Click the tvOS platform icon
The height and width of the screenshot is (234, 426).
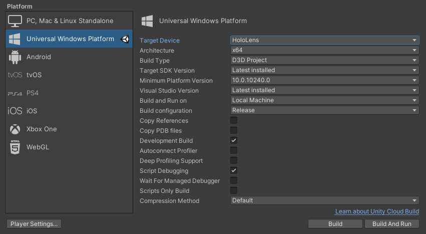pyautogui.click(x=15, y=75)
